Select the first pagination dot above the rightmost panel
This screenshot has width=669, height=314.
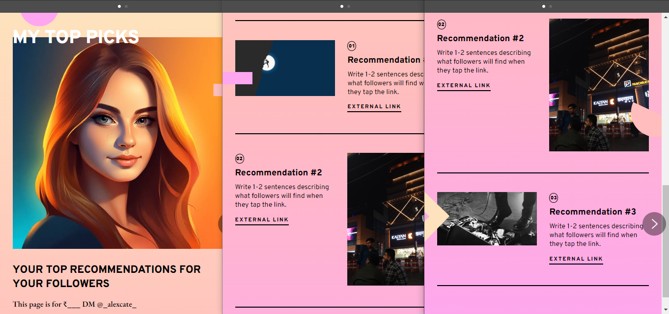click(544, 6)
